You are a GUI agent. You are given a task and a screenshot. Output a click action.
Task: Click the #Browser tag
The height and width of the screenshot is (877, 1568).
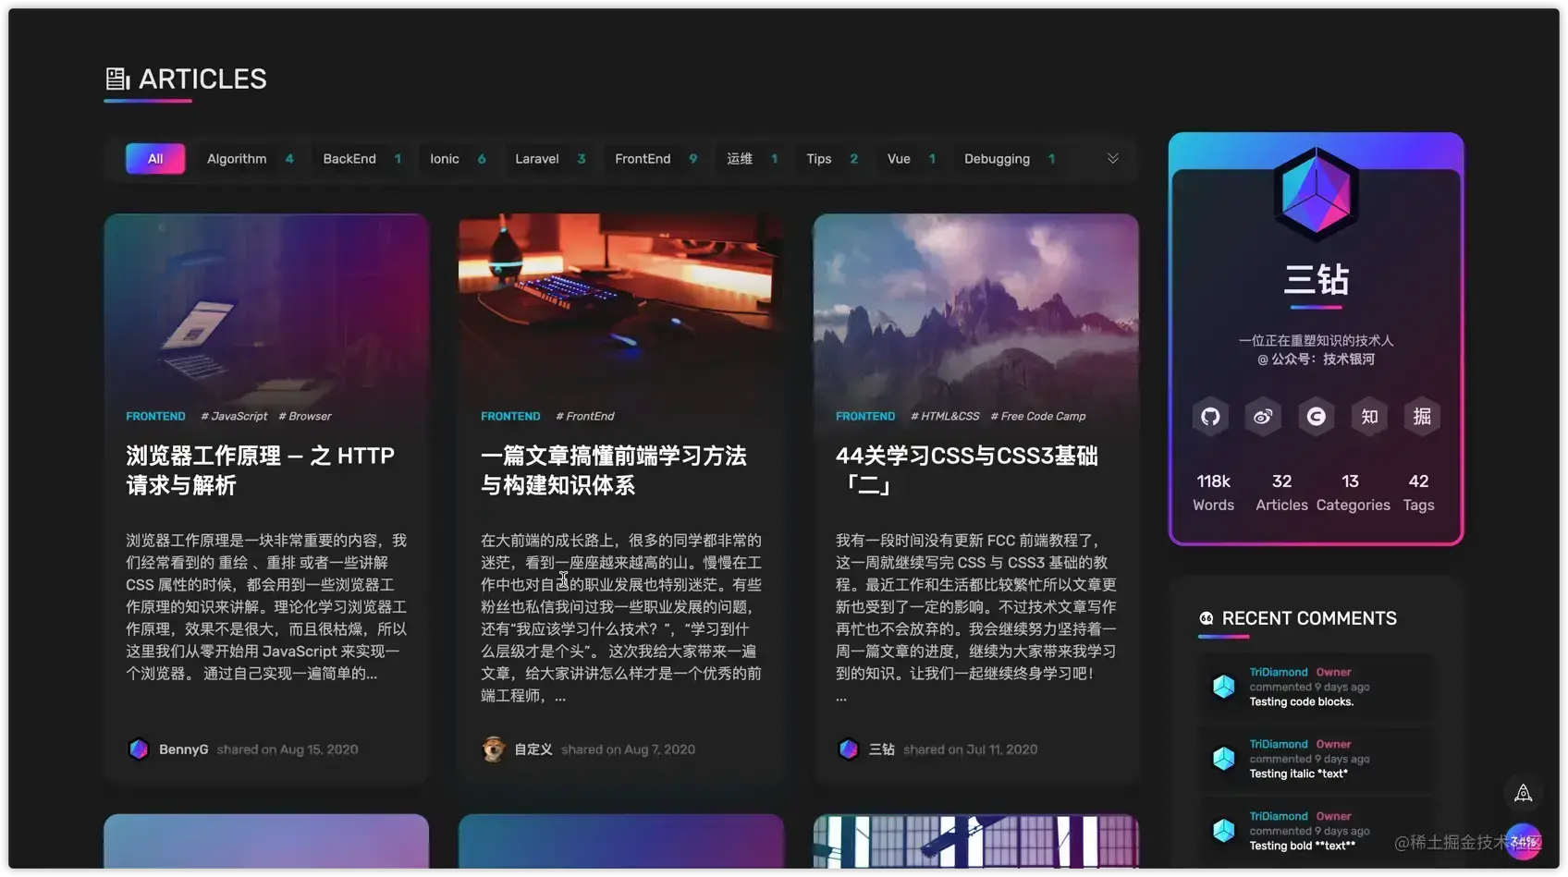[304, 417]
